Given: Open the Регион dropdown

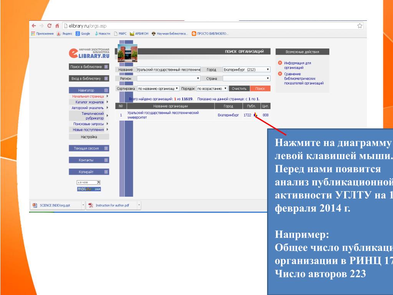Looking at the screenshot, I should pos(168,78).
